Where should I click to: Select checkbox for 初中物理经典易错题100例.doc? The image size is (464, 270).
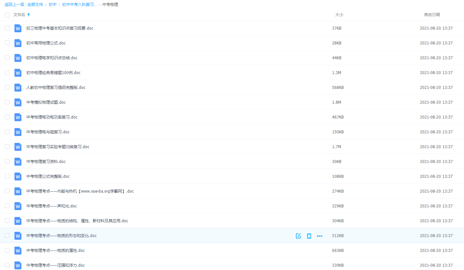pyautogui.click(x=7, y=73)
